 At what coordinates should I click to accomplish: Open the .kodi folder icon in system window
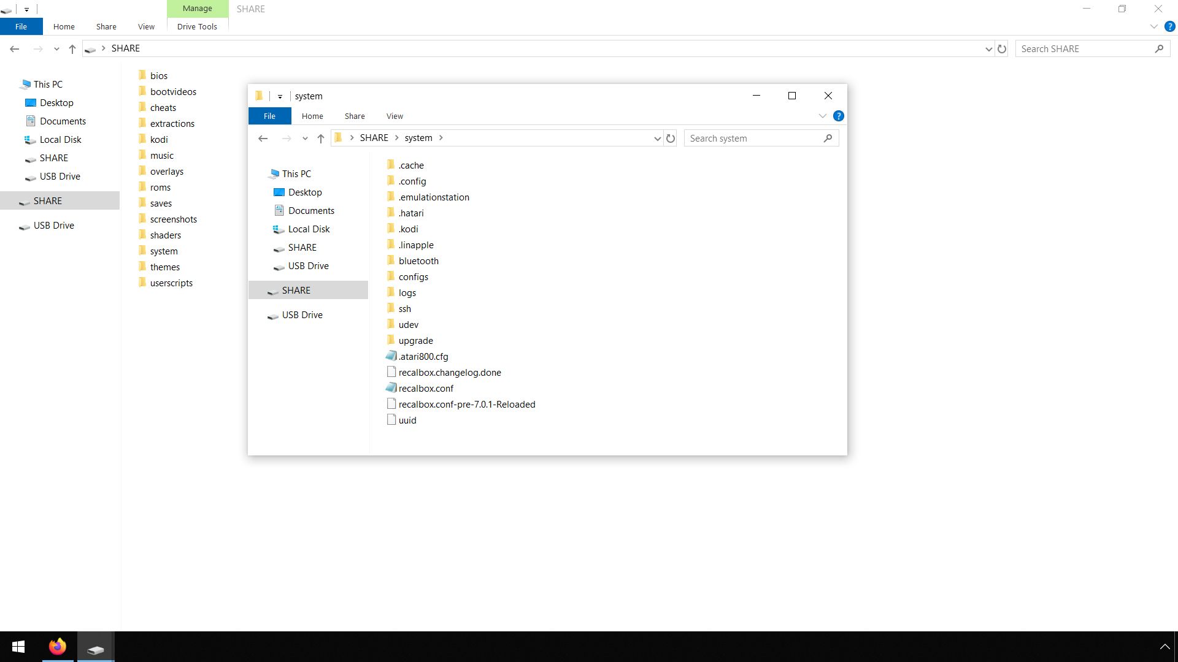pyautogui.click(x=391, y=229)
